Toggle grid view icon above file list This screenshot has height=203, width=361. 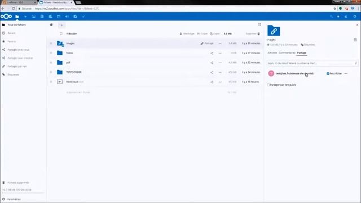tap(259, 24)
